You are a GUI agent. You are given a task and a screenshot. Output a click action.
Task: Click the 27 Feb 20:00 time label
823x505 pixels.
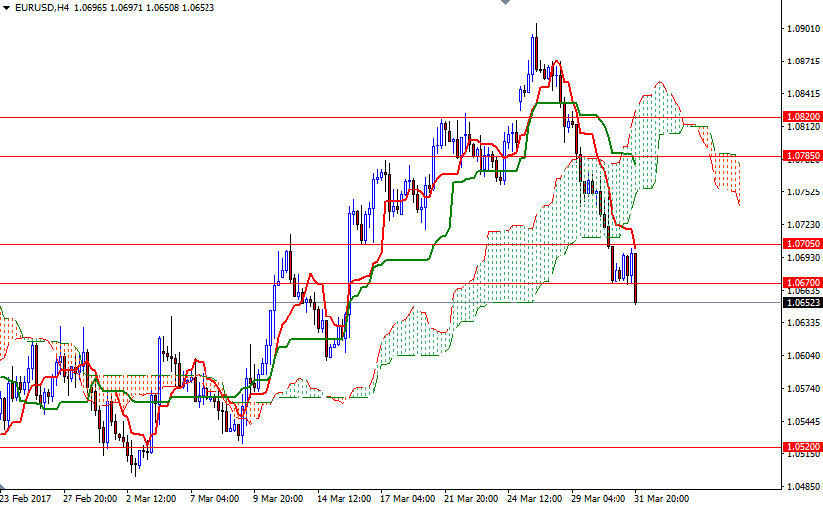[x=89, y=498]
